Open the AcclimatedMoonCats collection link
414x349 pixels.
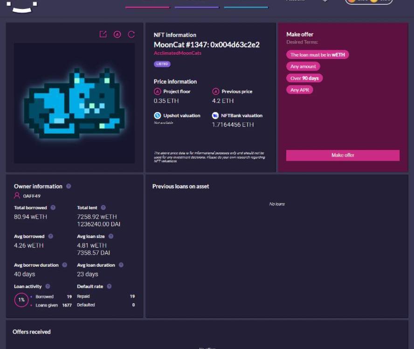click(178, 53)
